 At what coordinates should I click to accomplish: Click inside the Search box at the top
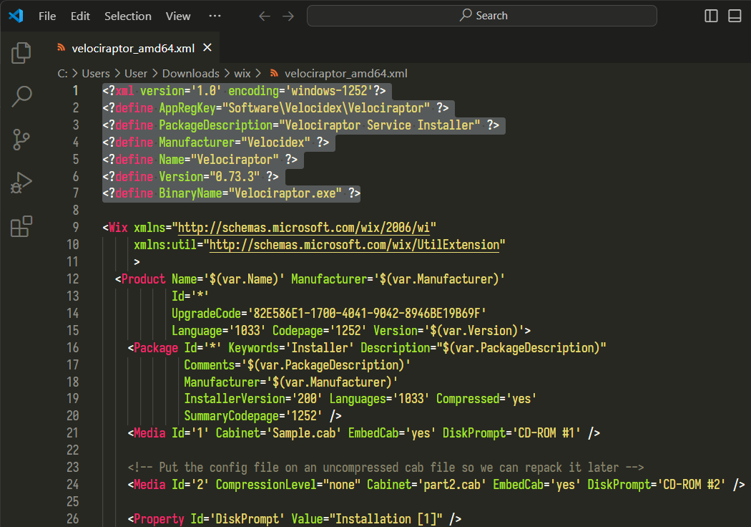tap(482, 15)
